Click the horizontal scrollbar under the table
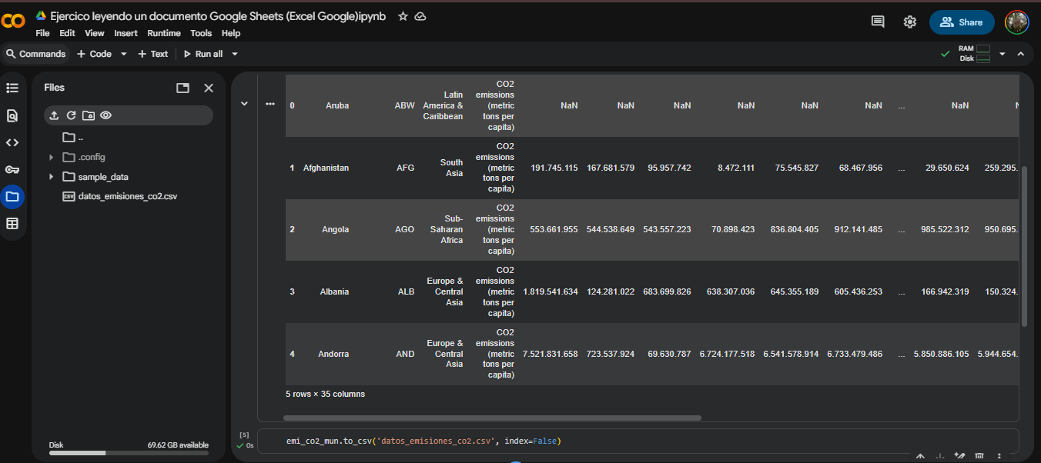Image resolution: width=1041 pixels, height=463 pixels. [492, 418]
